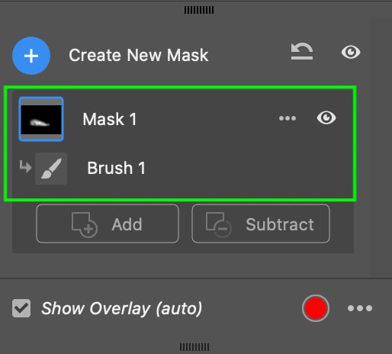Uncheck the Show Overlay checkbox
Image resolution: width=392 pixels, height=354 pixels.
[21, 308]
